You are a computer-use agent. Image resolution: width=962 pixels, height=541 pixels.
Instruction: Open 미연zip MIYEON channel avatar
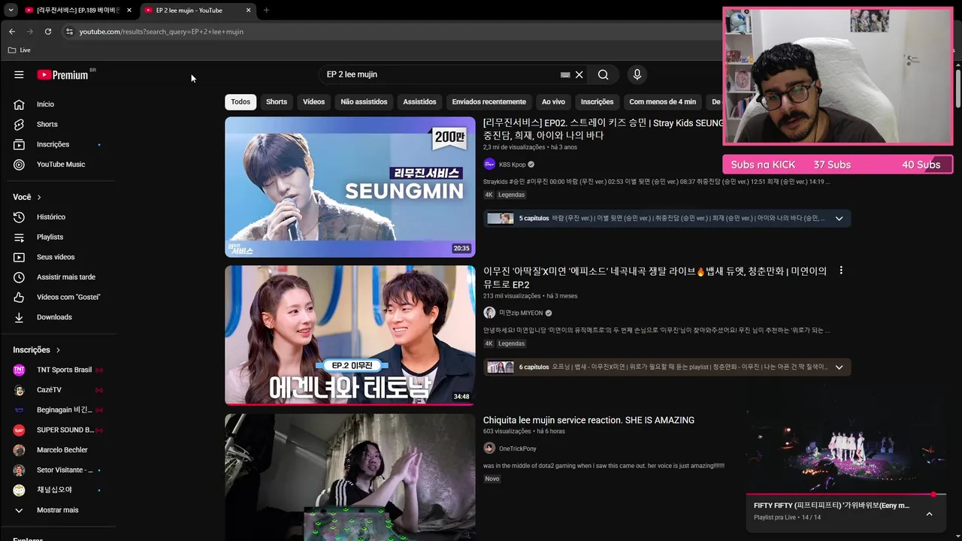click(489, 313)
